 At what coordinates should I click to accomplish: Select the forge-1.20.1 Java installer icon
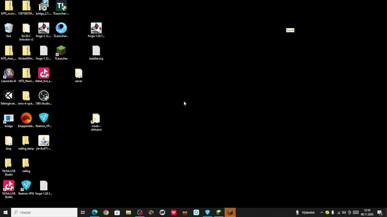point(96,28)
